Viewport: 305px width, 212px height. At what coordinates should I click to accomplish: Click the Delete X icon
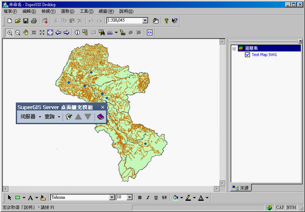pyautogui.click(x=80, y=21)
